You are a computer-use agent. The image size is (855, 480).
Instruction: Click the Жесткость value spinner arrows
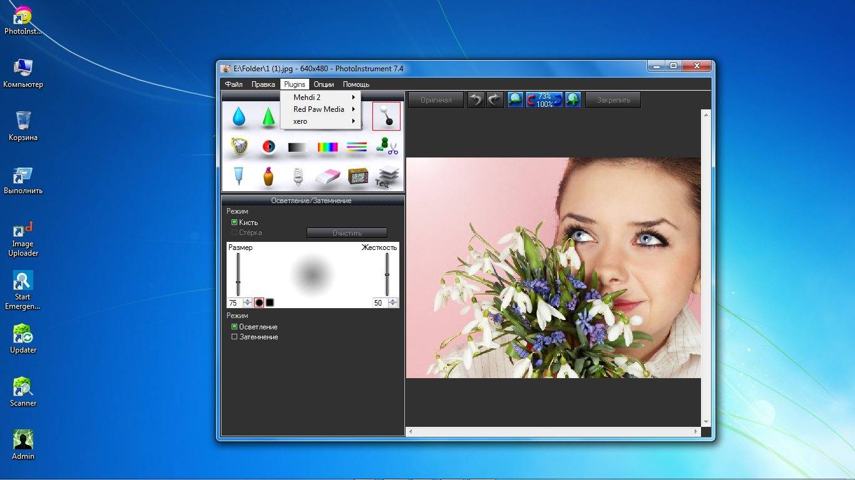tap(393, 302)
